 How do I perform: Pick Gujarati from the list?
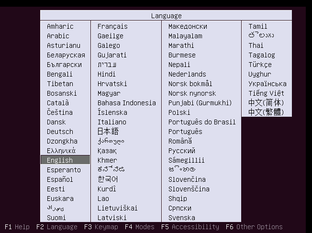(112, 55)
